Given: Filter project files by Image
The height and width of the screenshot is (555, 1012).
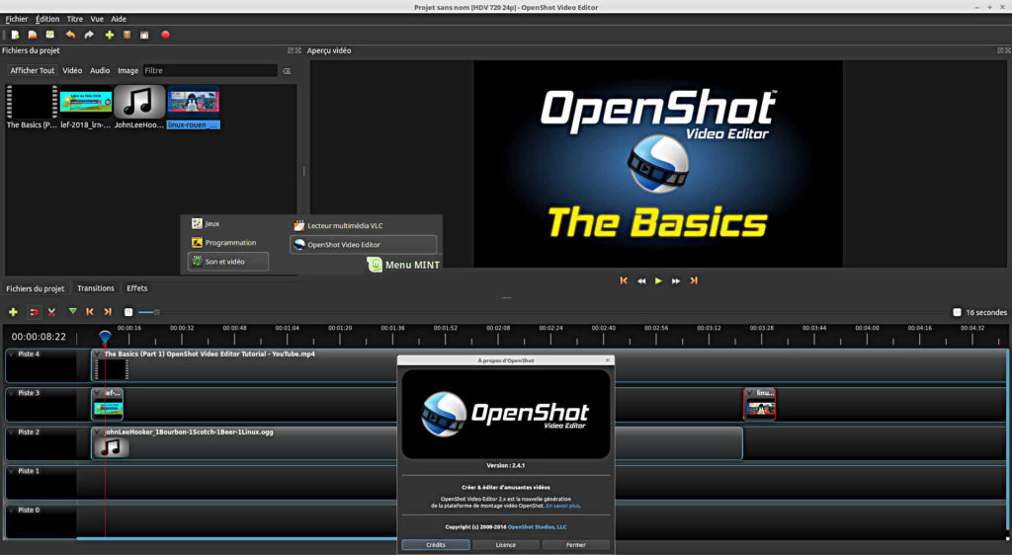Looking at the screenshot, I should [x=127, y=71].
